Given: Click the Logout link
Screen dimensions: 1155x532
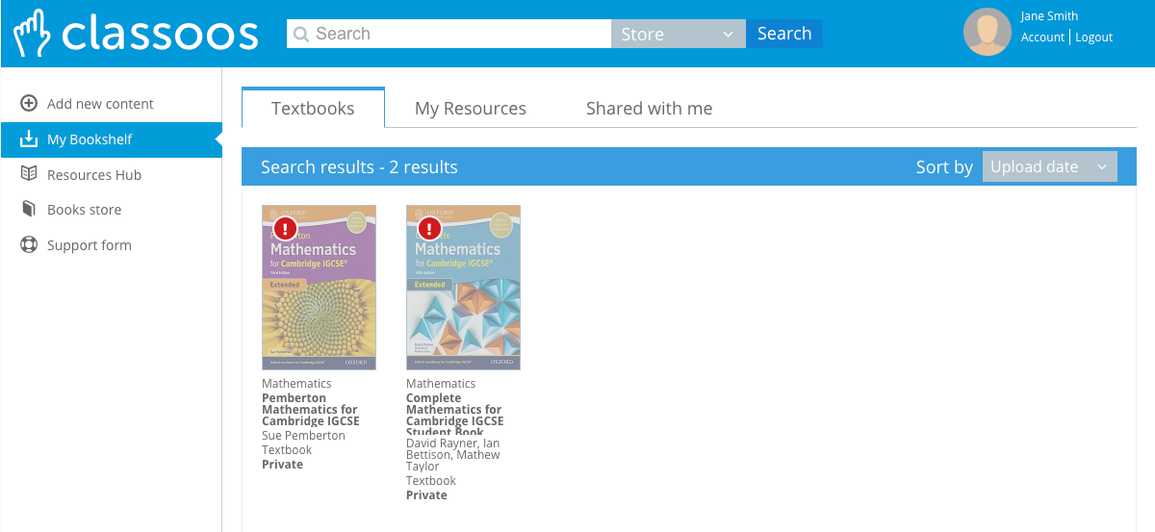Looking at the screenshot, I should coord(1093,38).
